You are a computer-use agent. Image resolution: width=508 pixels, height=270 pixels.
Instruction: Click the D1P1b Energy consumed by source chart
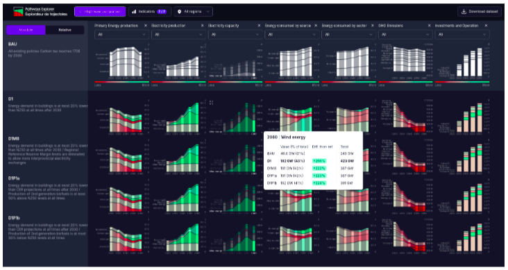(292, 236)
